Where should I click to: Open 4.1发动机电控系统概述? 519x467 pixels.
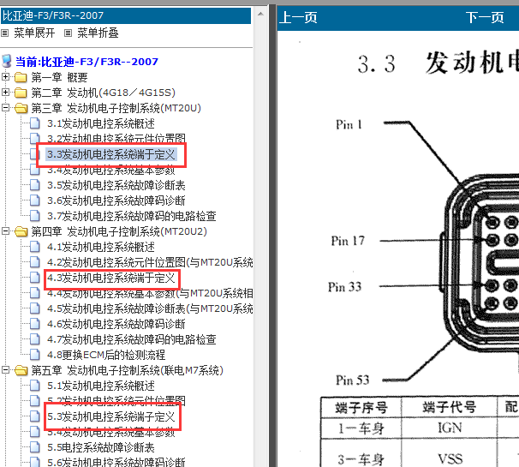tap(101, 247)
